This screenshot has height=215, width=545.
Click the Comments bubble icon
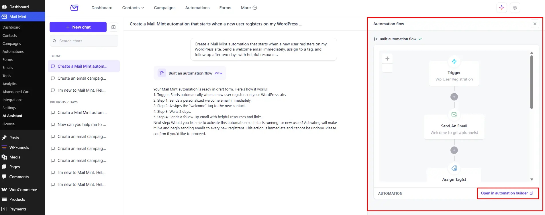tap(4, 177)
